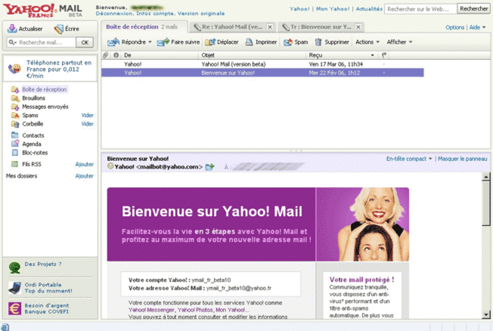Open the Bloc-notes notepad icon
This screenshot has height=331, width=493.
(x=15, y=153)
